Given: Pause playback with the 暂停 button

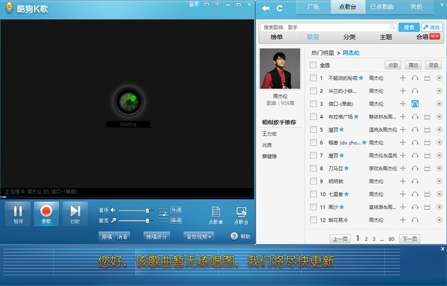Looking at the screenshot, I should [18, 214].
